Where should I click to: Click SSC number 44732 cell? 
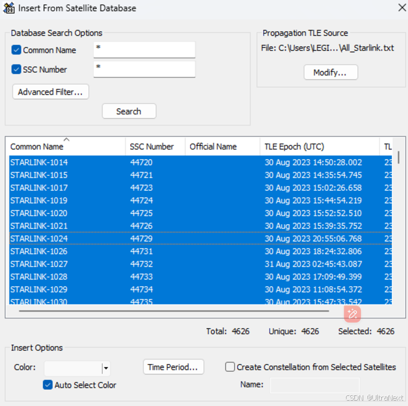(142, 264)
